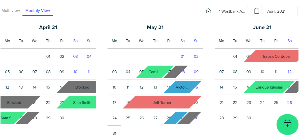300x139 pixels.
Task: Click June 24 date cell
Action: 262,103
